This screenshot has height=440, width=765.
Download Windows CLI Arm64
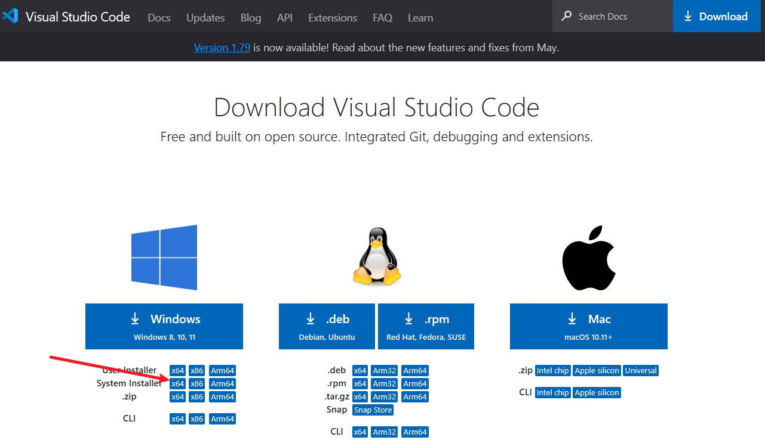click(222, 419)
